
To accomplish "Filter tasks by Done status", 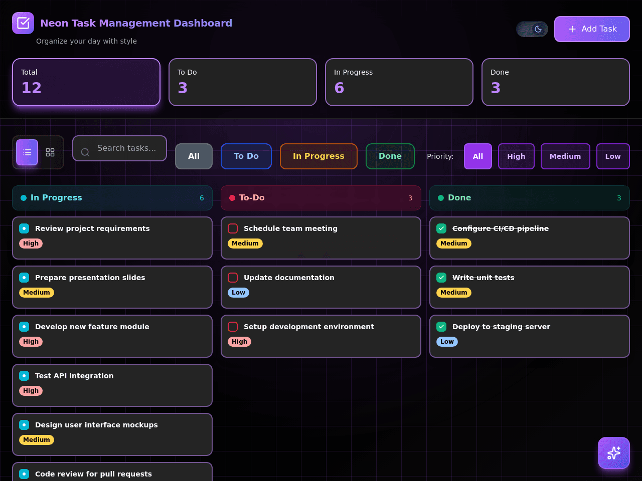I will 390,156.
